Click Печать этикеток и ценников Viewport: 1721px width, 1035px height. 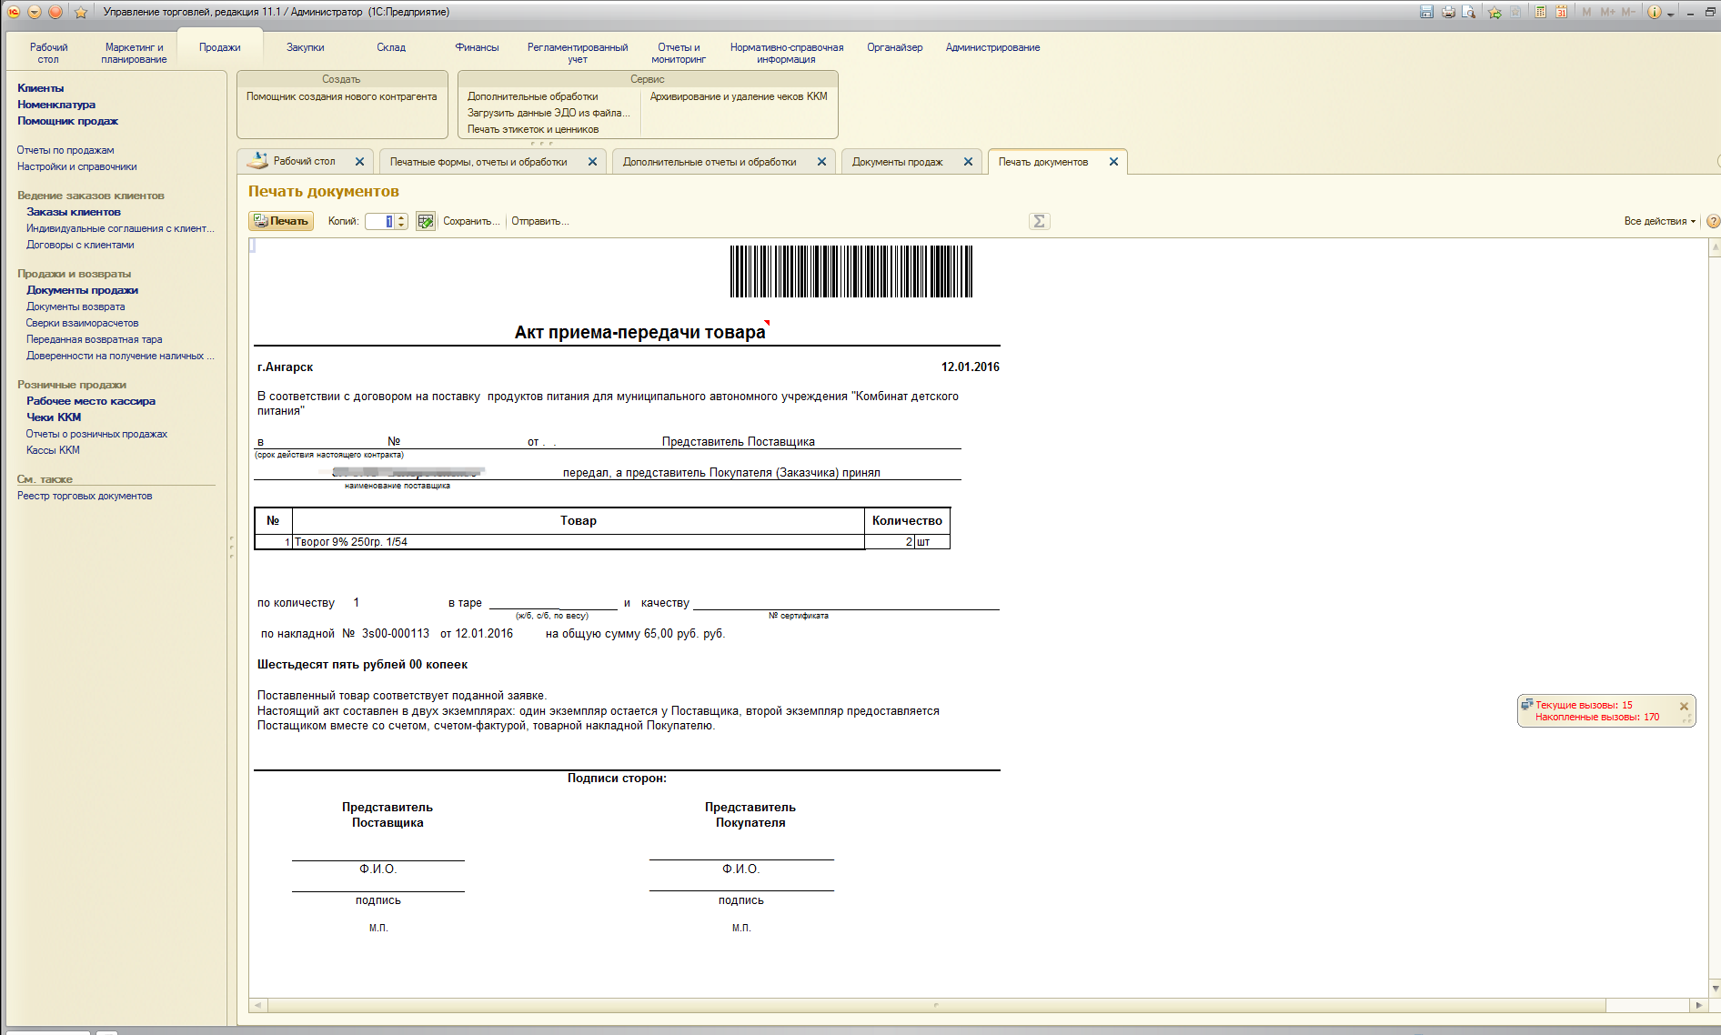click(533, 129)
